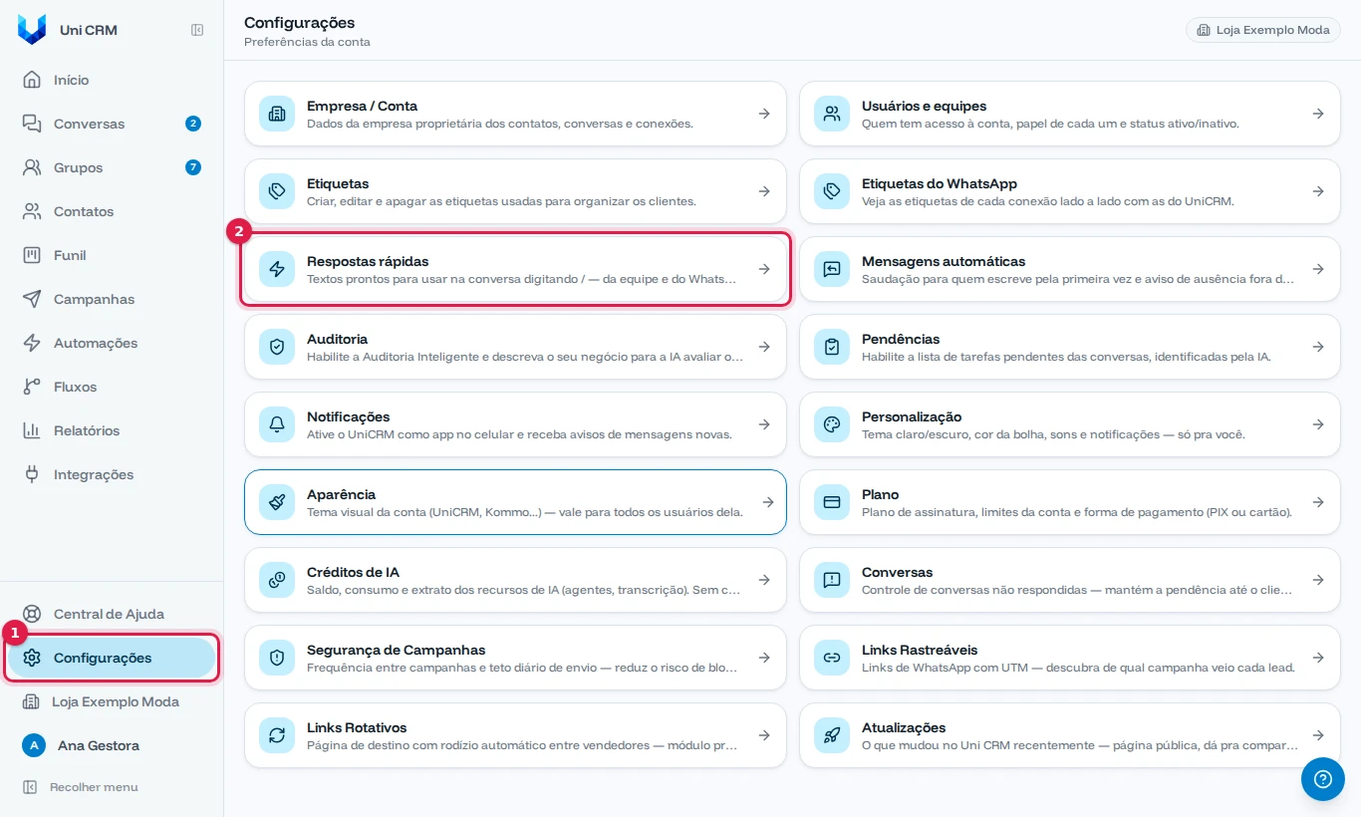Open the blue help bubble icon

pos(1323,779)
